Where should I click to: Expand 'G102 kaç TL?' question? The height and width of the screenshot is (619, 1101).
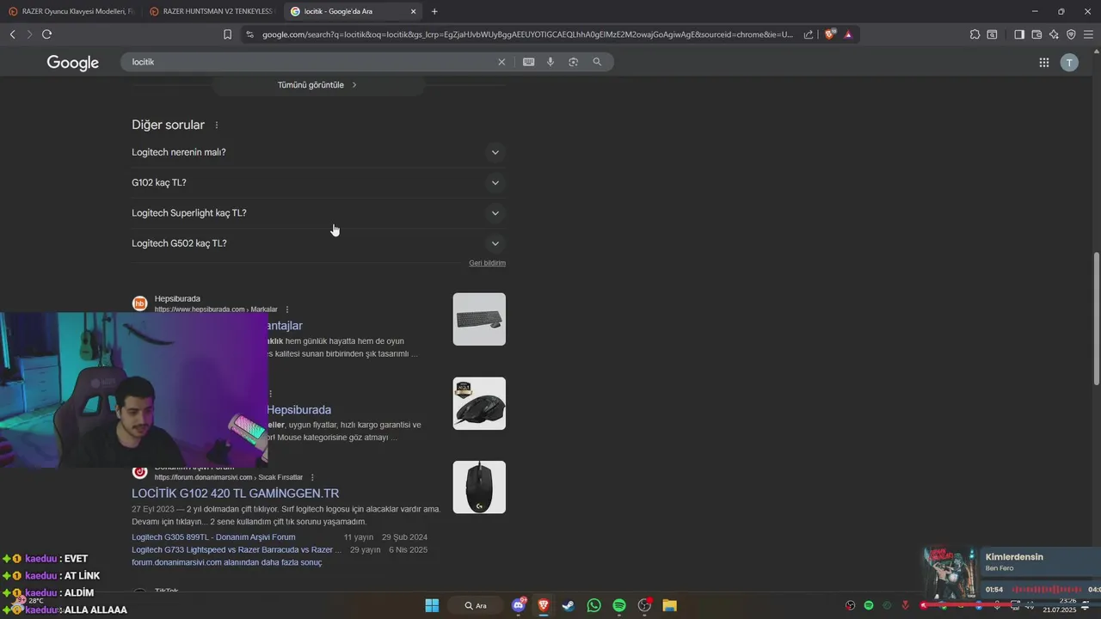[318, 182]
